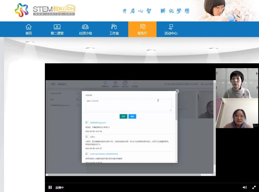Click the onRFrwbH7bt2ZoY sender link
The image size is (259, 192).
[x=104, y=154]
